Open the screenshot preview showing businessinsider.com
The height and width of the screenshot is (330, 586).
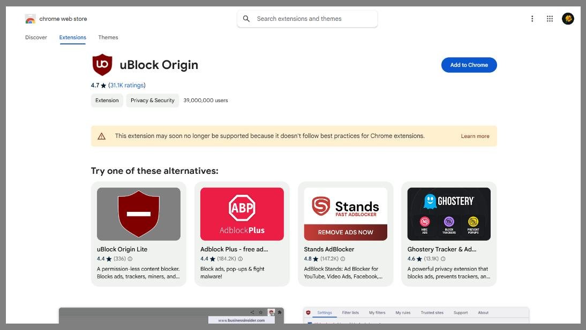171,316
